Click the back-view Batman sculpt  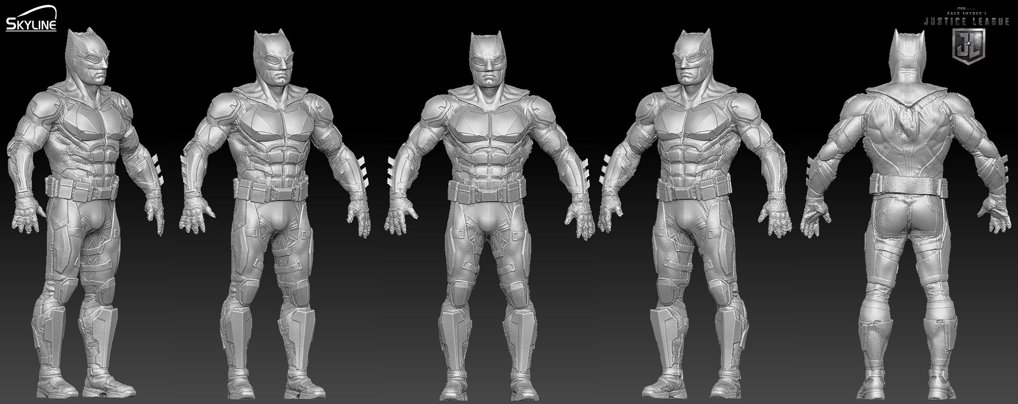pos(907,213)
